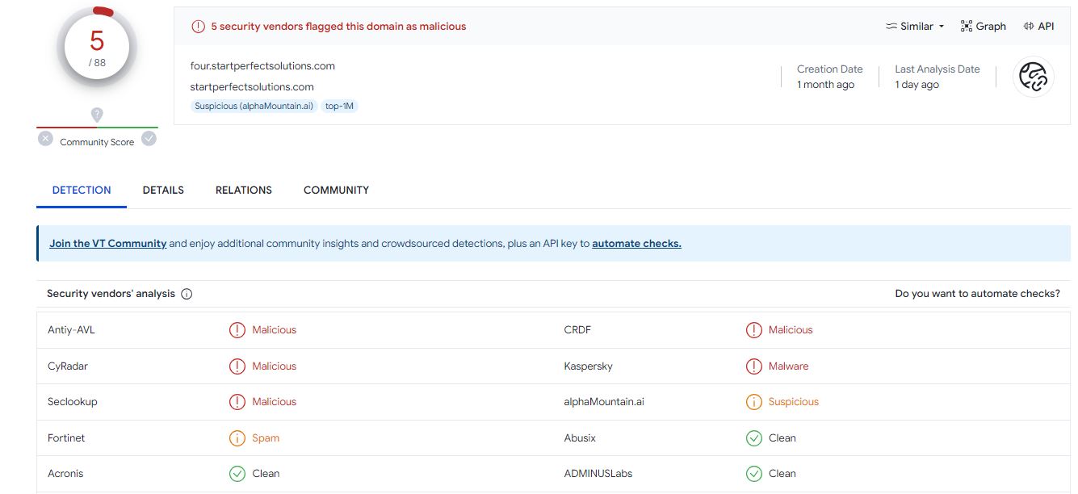Image resolution: width=1078 pixels, height=494 pixels.
Task: Click the Creation Date value 1 month ago
Action: coord(825,85)
